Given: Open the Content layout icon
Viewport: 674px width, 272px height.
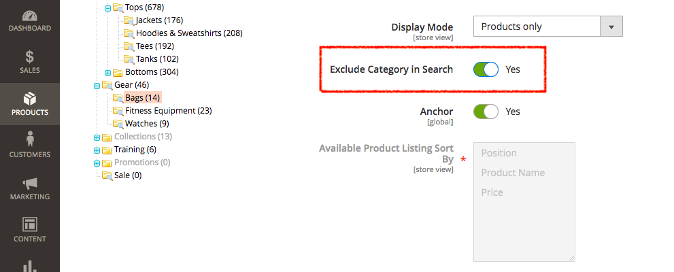Looking at the screenshot, I should pyautogui.click(x=30, y=224).
